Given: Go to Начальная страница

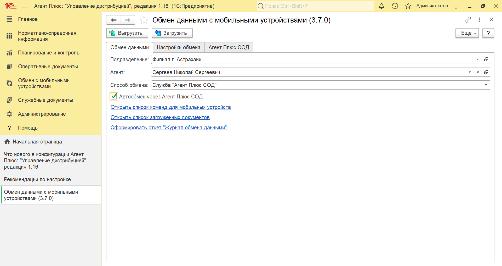Looking at the screenshot, I should pyautogui.click(x=51, y=142).
